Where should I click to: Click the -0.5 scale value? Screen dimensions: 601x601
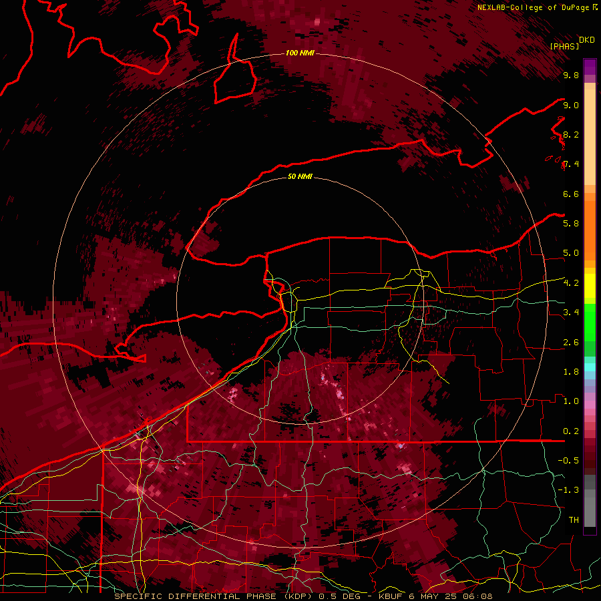[x=568, y=461]
